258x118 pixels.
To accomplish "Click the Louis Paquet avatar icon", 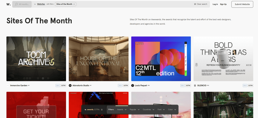I will pos(132,85).
